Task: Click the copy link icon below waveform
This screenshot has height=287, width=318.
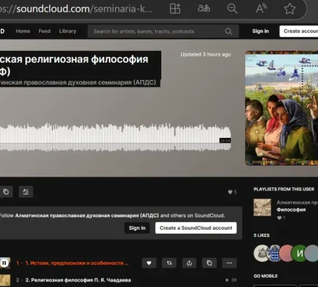Action: [5, 192]
